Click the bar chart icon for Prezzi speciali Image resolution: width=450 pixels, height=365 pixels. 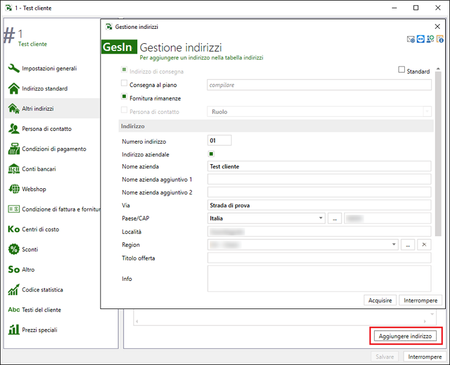click(13, 330)
